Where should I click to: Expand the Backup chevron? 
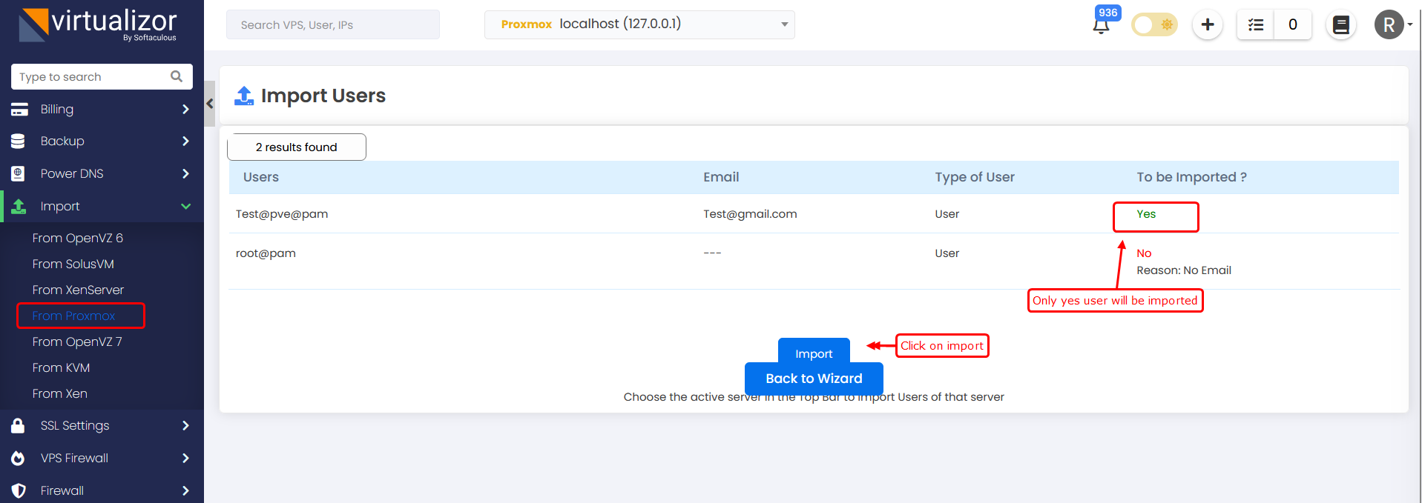click(x=185, y=141)
